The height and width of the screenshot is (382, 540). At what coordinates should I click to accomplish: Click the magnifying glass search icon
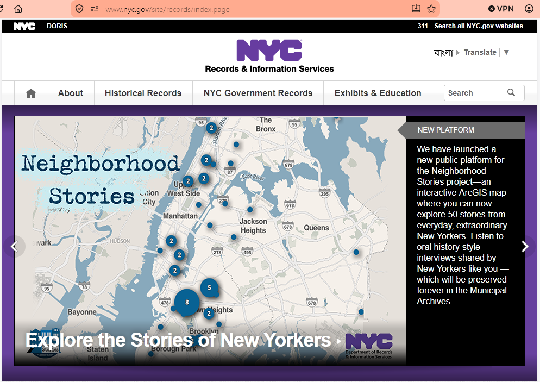[x=511, y=92]
